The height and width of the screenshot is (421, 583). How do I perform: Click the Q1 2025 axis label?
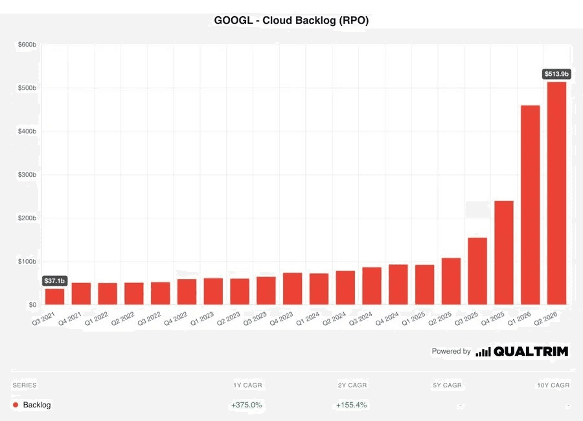pyautogui.click(x=413, y=319)
